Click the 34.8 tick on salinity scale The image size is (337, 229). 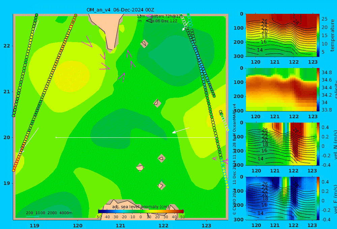pos(327,72)
